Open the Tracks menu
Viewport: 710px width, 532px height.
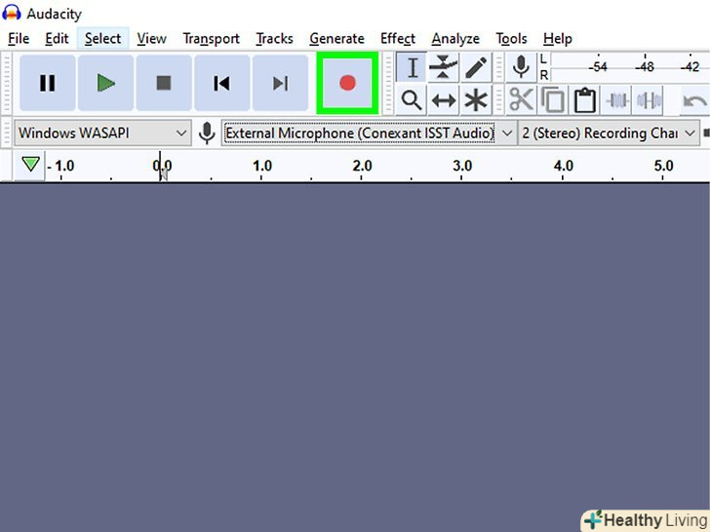(x=274, y=39)
